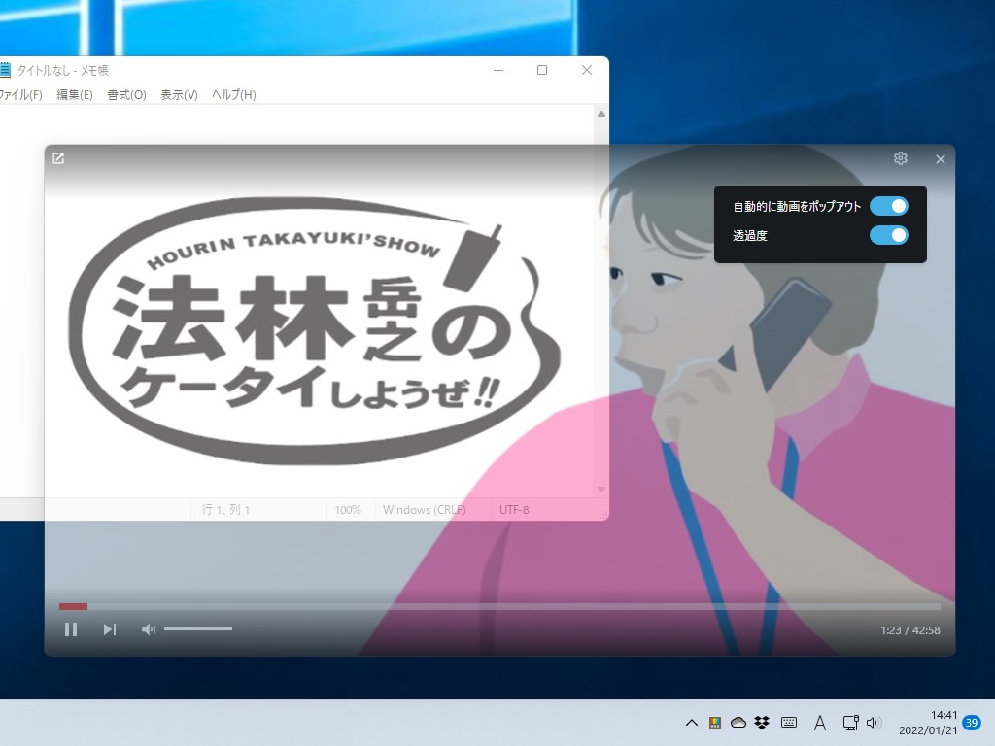
Task: Open Notepad's ファイル menu
Action: pos(21,94)
